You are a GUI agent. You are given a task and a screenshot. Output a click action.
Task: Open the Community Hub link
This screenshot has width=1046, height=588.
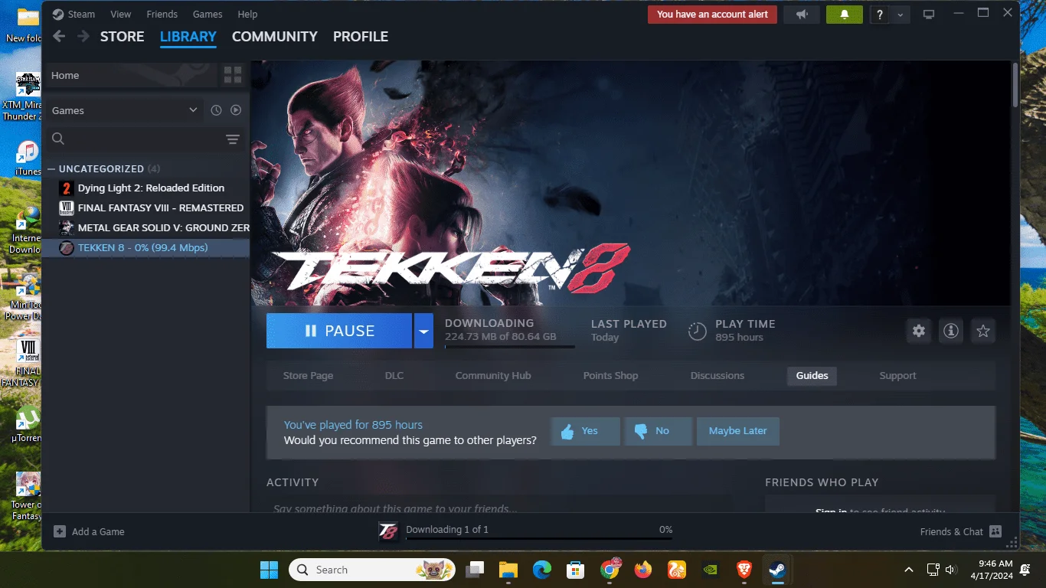[x=493, y=376]
